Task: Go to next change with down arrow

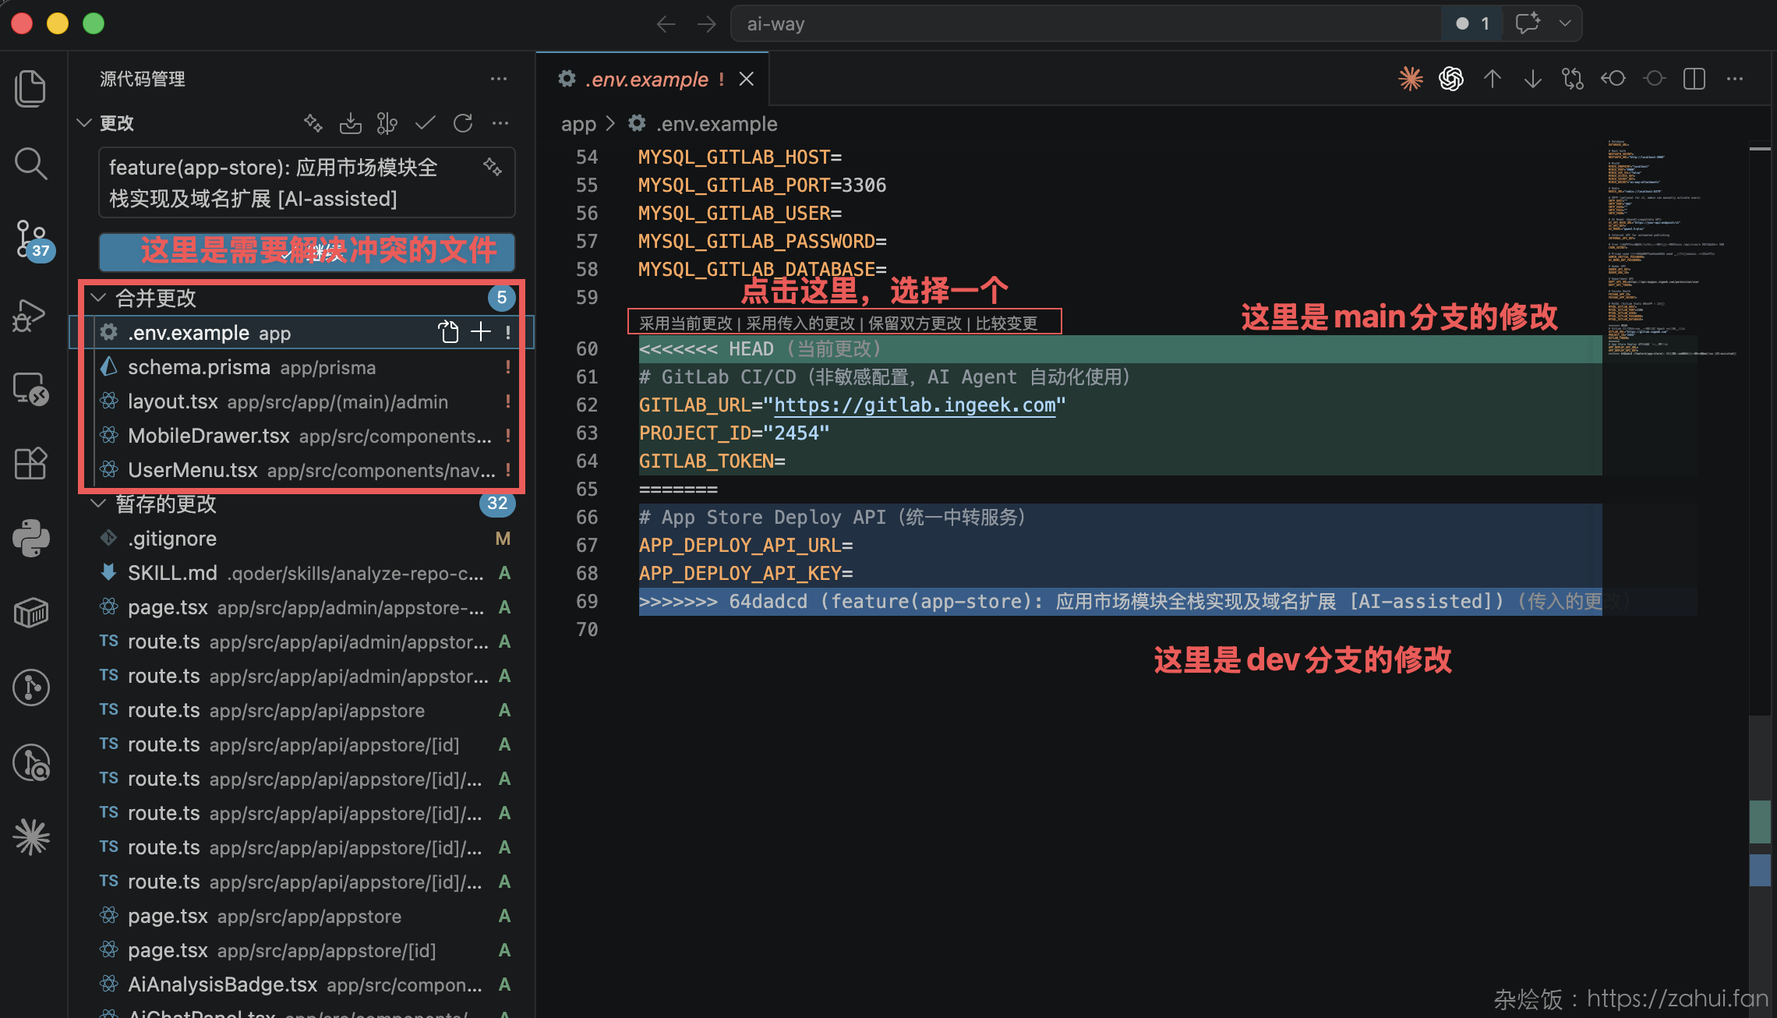Action: click(1533, 79)
